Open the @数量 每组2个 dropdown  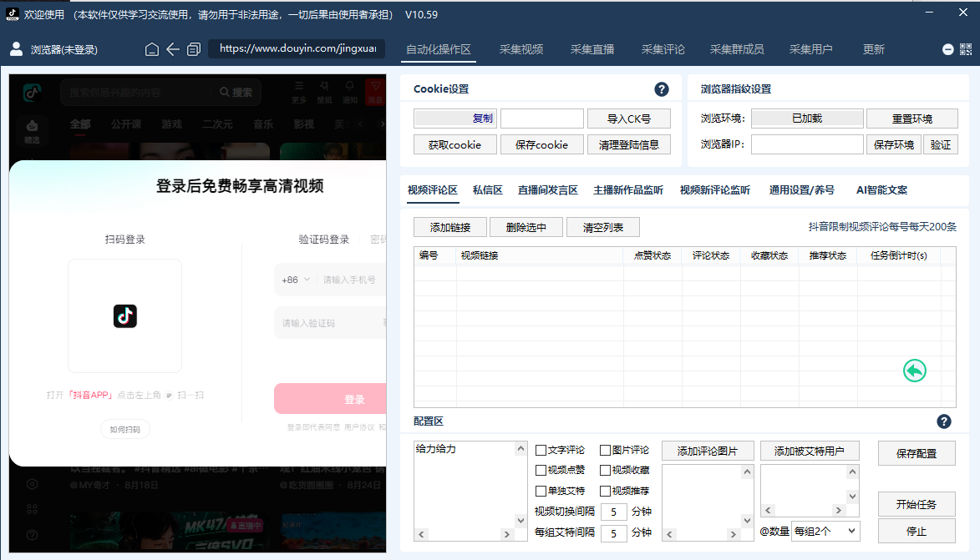click(x=825, y=532)
